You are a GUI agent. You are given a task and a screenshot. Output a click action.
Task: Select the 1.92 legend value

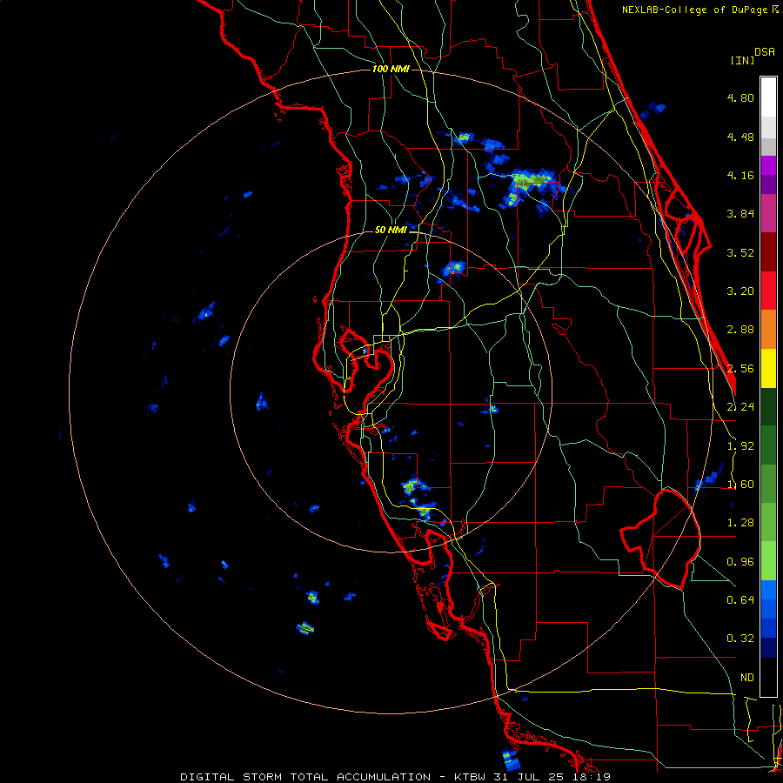point(740,446)
